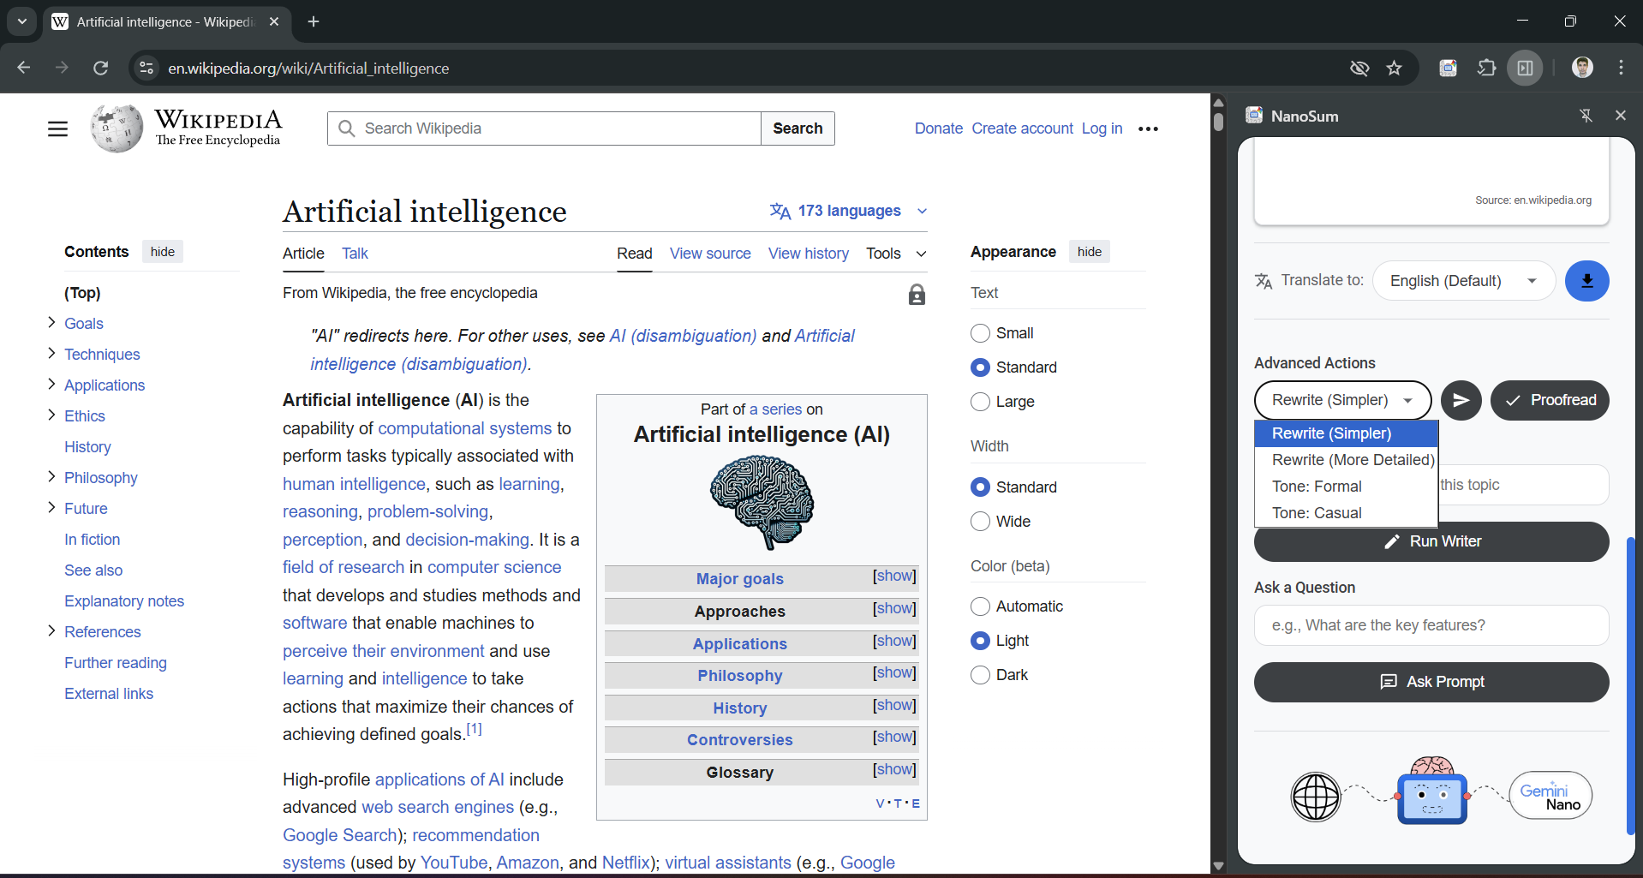Click the eye-slash tracking protection icon
This screenshot has width=1643, height=878.
coord(1359,68)
